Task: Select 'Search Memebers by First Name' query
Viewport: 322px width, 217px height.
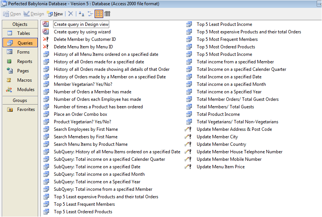Action: pyautogui.click(x=86, y=137)
